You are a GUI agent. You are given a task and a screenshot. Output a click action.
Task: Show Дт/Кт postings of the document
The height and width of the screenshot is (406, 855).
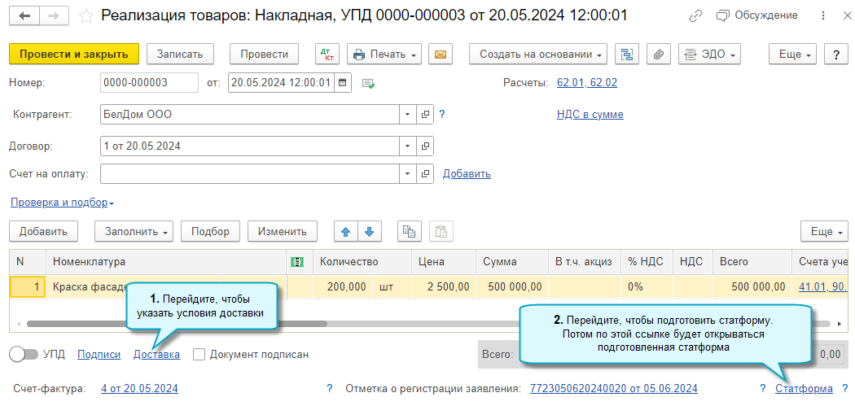click(x=327, y=54)
